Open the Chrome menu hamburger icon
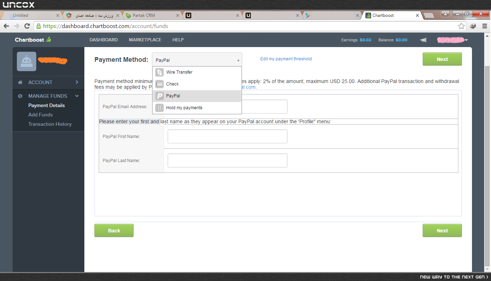491x281 pixels. pyautogui.click(x=485, y=26)
